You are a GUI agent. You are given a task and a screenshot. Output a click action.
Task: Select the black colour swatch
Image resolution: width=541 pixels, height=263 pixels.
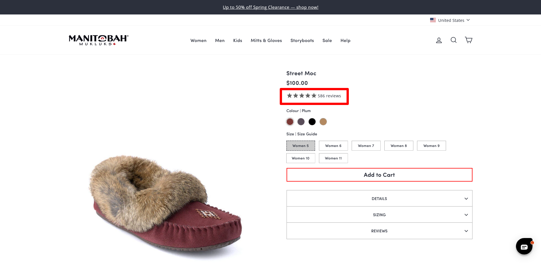click(x=312, y=122)
